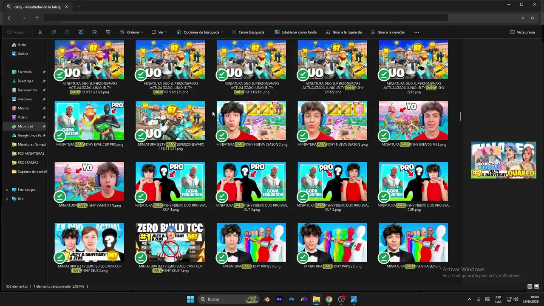Screen dimensions: 544x306
Task: Switch to large thumbnails view icon in status bar
Action: 536,286
